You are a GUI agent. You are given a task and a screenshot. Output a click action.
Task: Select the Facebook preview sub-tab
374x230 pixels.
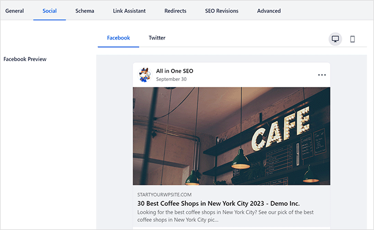click(118, 38)
